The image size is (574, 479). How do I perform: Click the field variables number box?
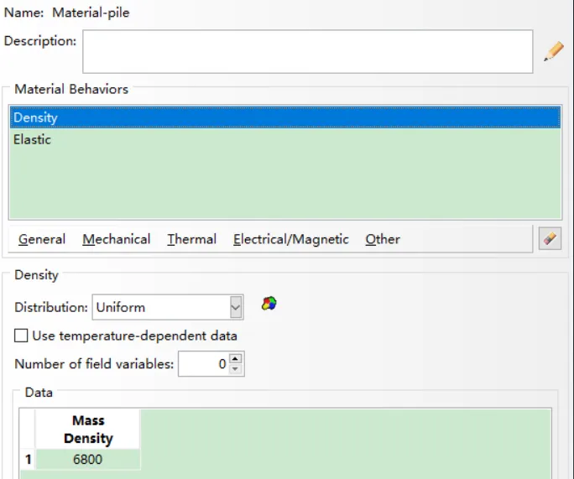tap(204, 364)
